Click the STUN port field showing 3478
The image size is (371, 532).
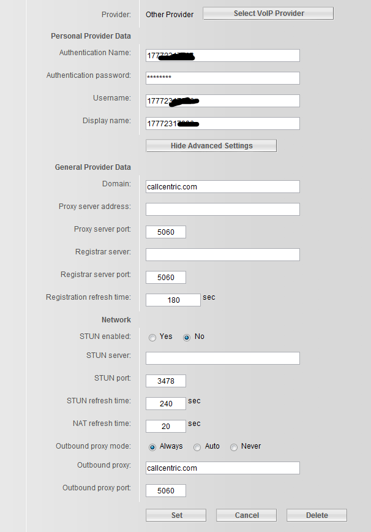[165, 381]
